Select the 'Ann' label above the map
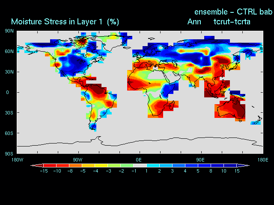 [194, 21]
